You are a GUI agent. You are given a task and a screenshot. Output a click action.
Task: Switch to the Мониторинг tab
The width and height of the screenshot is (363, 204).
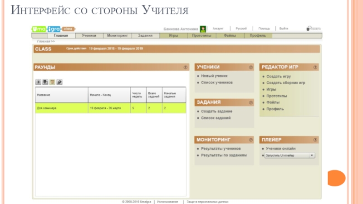118,35
